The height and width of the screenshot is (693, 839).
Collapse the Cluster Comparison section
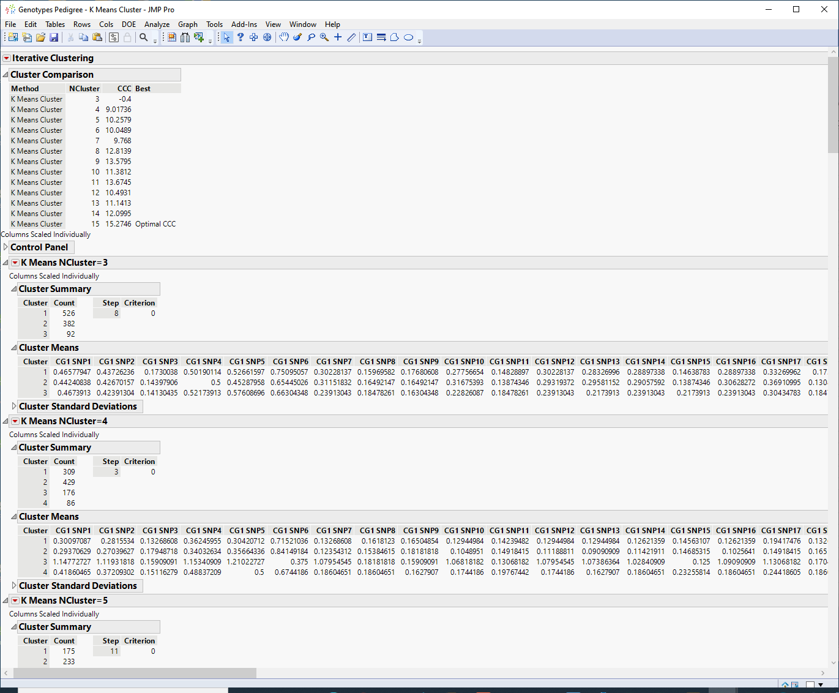pos(6,75)
